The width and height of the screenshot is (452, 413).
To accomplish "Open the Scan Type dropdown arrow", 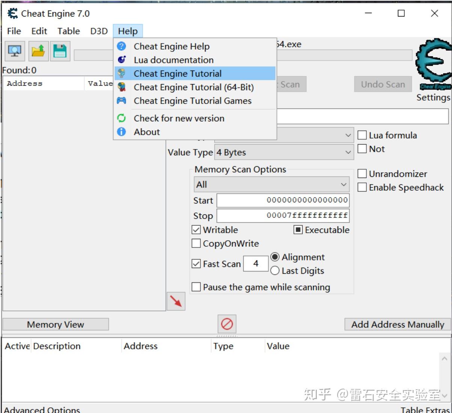I will point(348,135).
